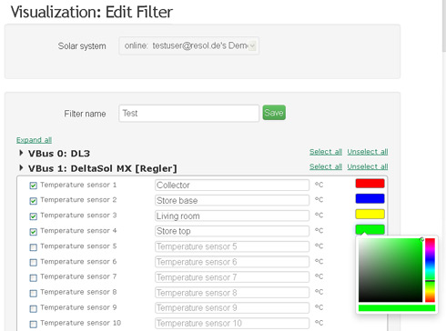
Task: Click Unselect all for VBus 1: DeltaSol MX
Action: tap(368, 166)
